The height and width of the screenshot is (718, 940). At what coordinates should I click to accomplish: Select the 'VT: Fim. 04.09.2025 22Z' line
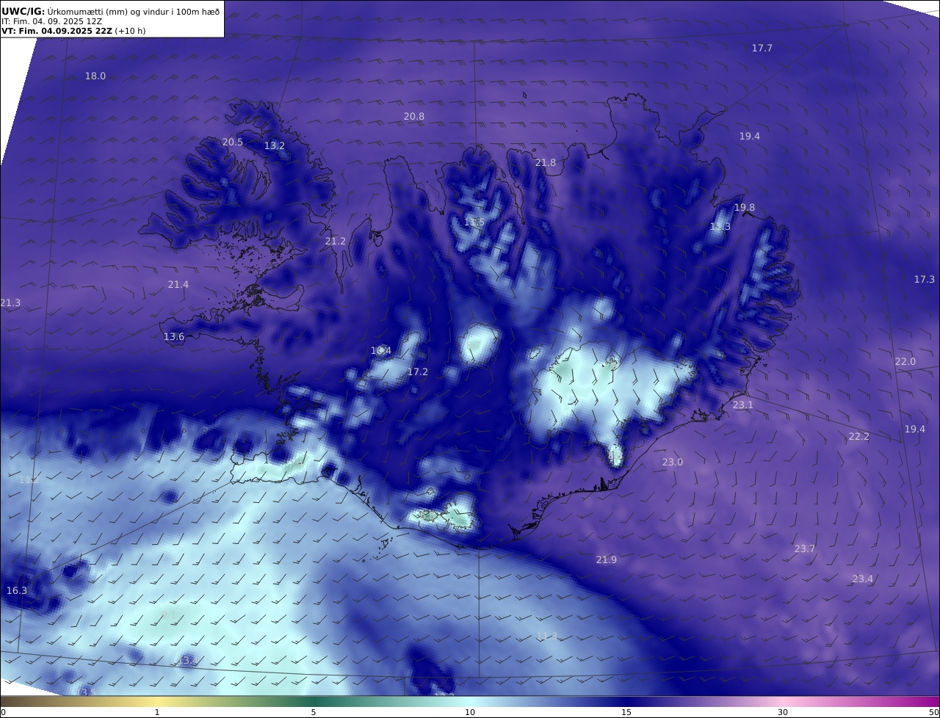pyautogui.click(x=57, y=31)
